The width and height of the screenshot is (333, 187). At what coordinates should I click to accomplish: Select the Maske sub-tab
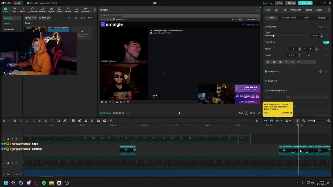tap(306, 18)
